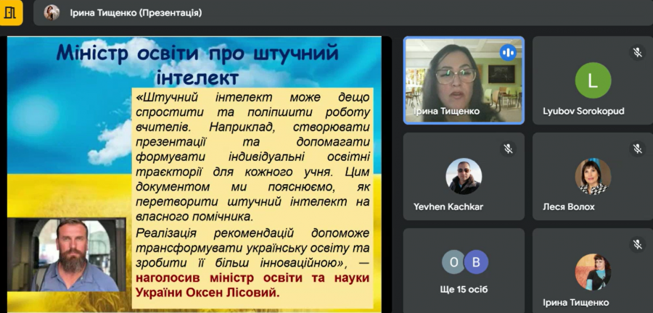Click presenter avatar beside Ірина Тищенко (Презентація)

[x=52, y=13]
